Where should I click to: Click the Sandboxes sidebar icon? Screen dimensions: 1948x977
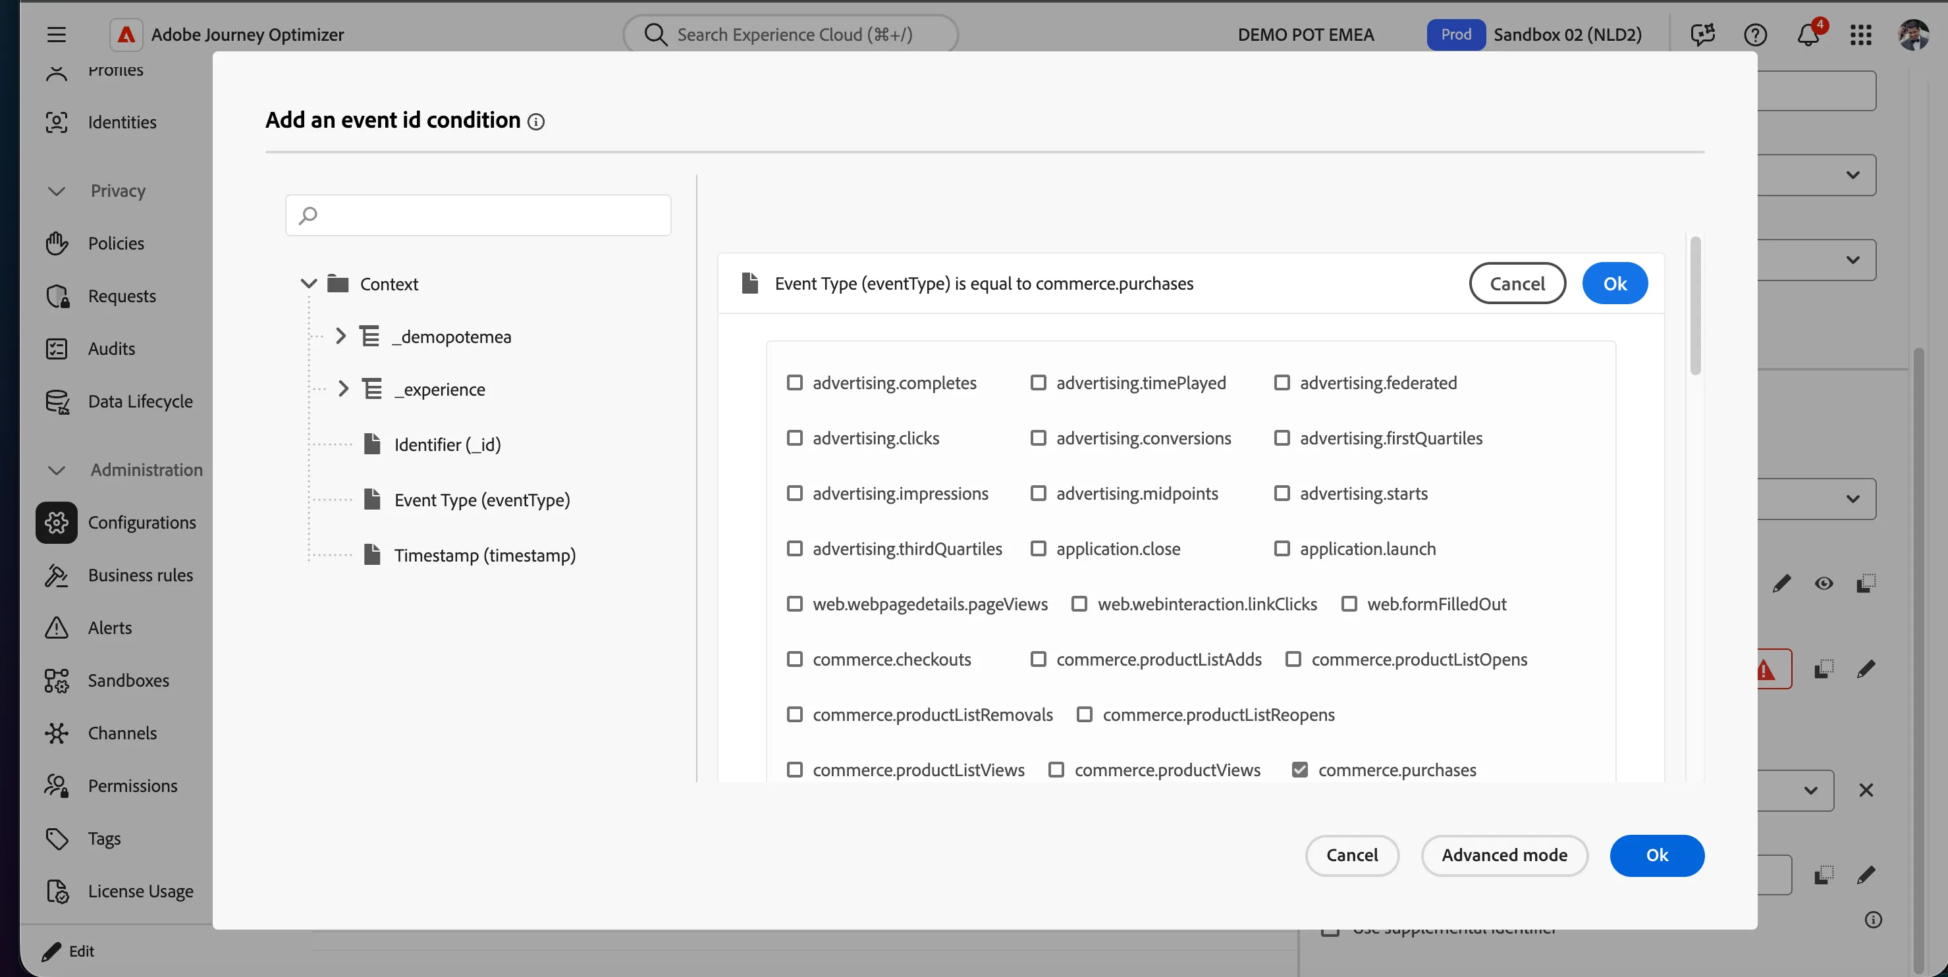(57, 681)
